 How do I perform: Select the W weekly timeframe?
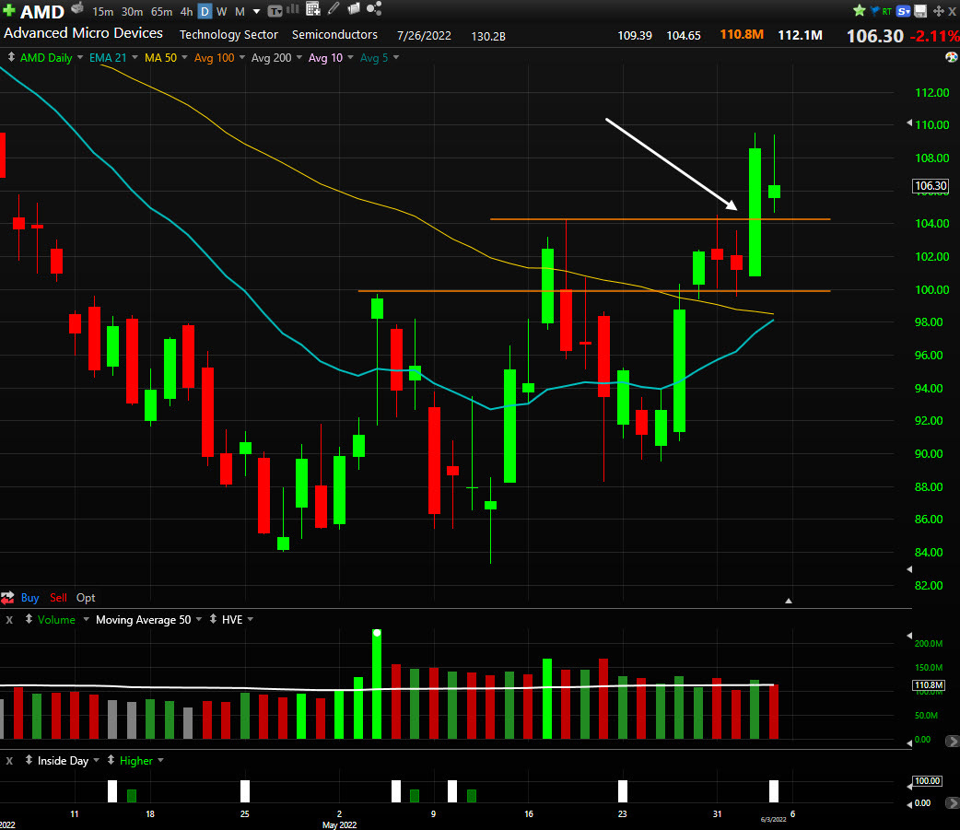(222, 12)
